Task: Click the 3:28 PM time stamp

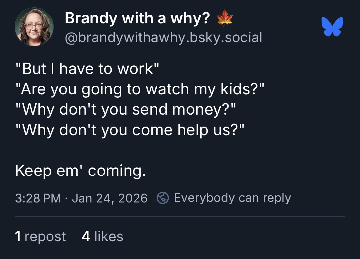Action: click(x=38, y=198)
